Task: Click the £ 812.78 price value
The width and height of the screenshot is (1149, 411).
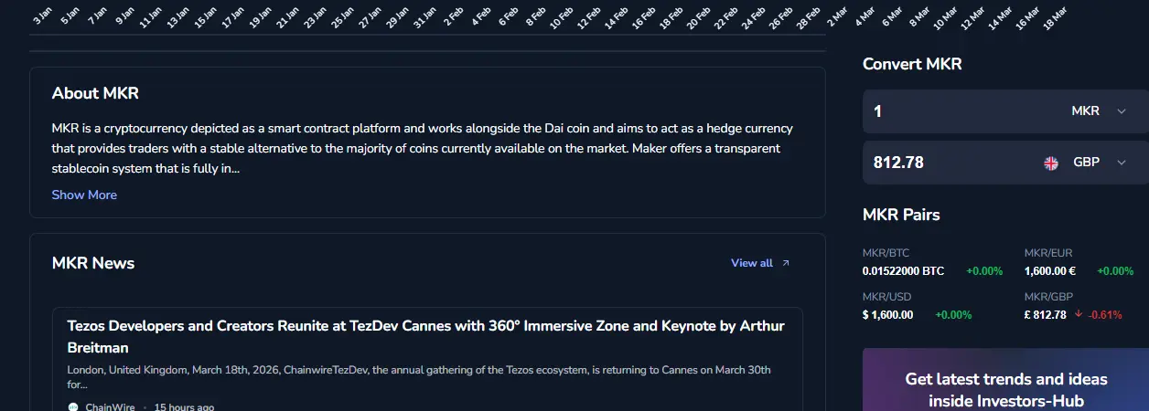Action: (1046, 315)
